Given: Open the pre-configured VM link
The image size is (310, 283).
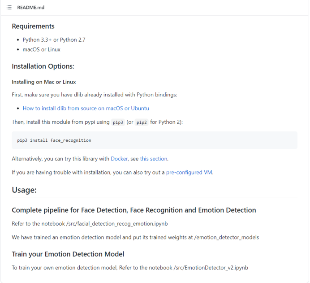Looking at the screenshot, I should (x=189, y=172).
